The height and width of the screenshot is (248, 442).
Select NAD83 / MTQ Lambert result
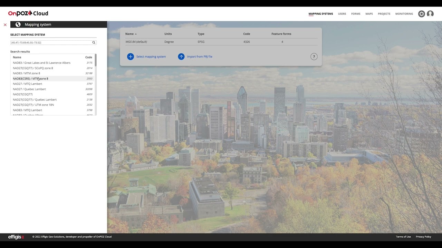coord(52,110)
